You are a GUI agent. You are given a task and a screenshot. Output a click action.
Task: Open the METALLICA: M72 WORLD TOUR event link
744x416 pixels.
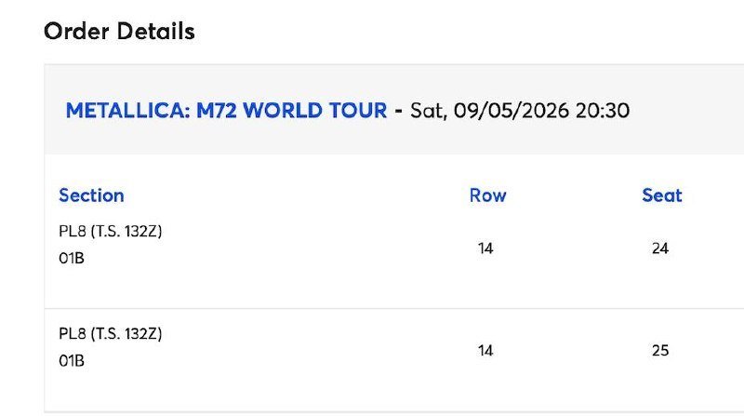(x=226, y=111)
